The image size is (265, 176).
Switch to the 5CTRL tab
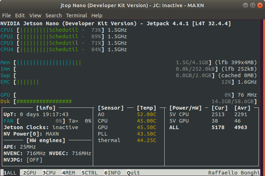[x=90, y=173]
